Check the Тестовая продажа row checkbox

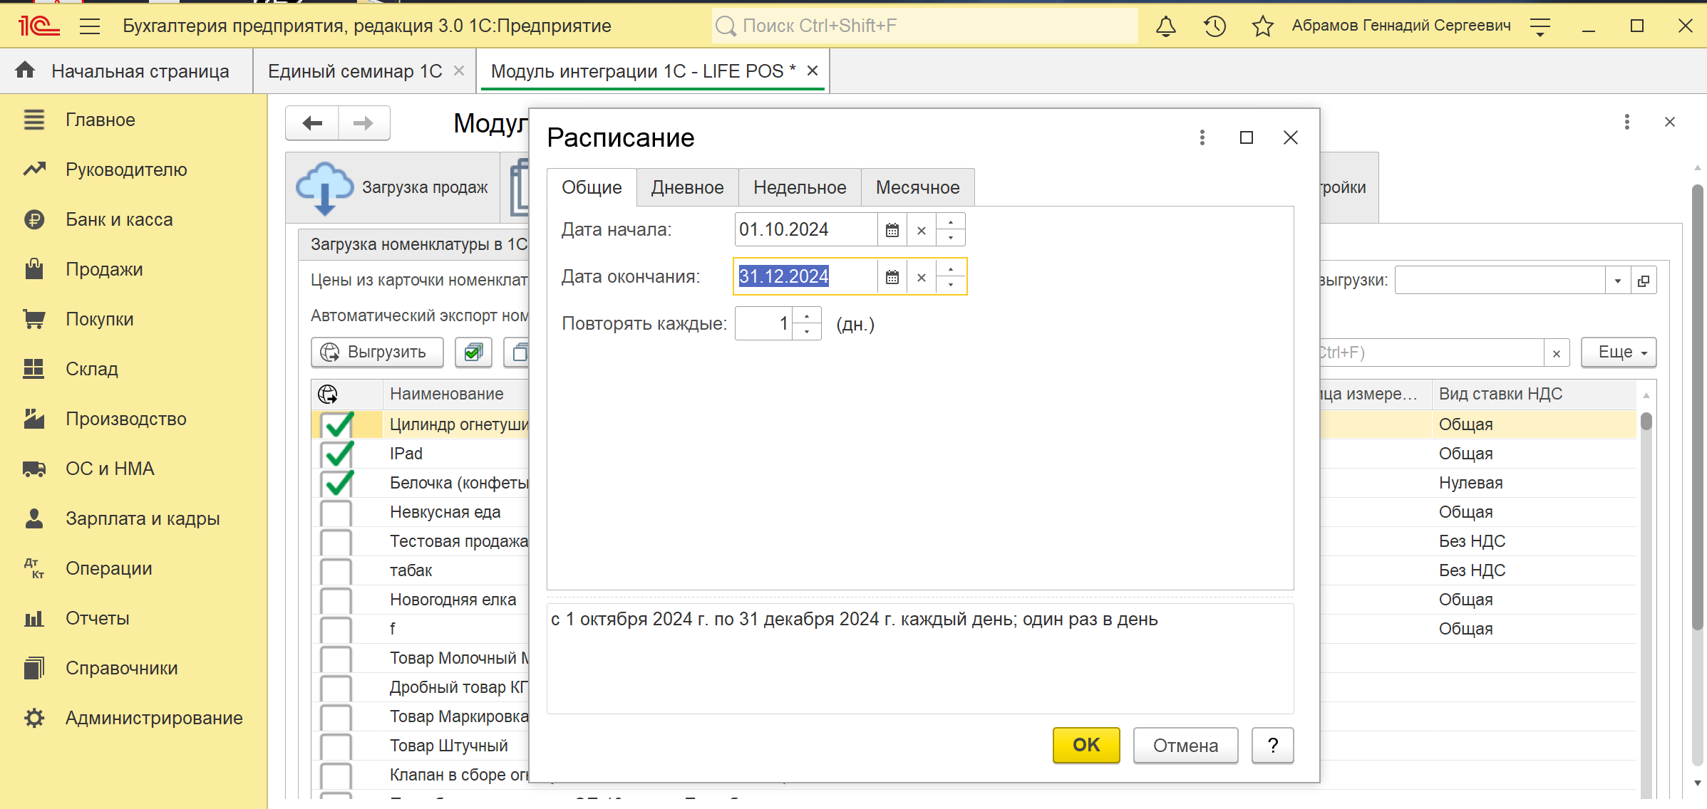(336, 542)
